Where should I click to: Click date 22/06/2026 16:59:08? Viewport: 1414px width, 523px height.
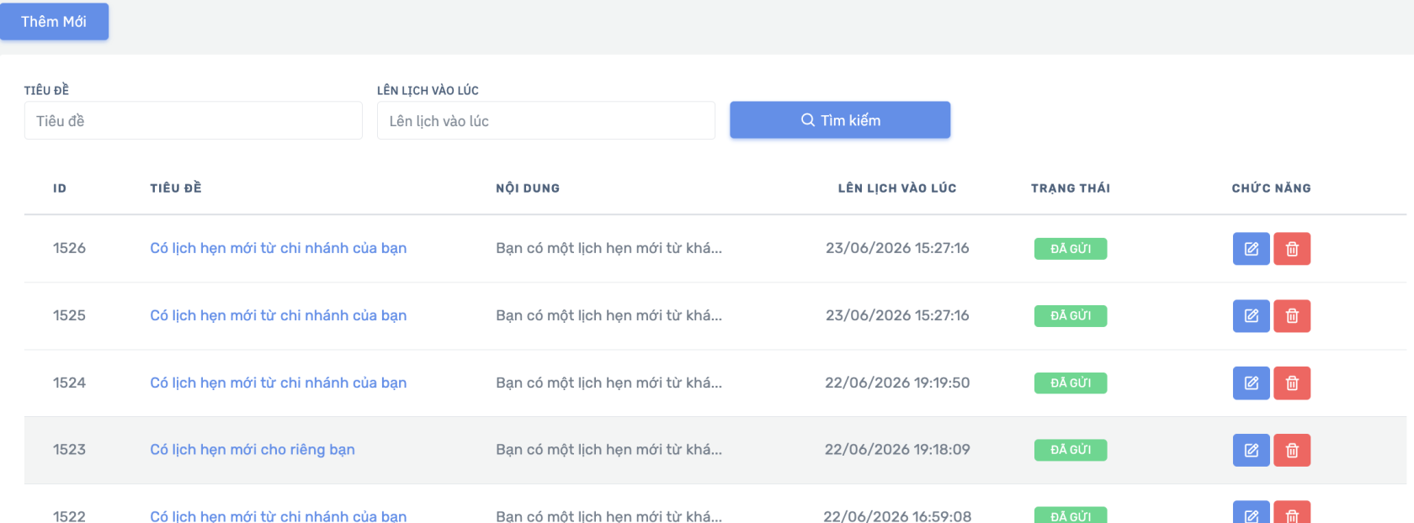click(897, 515)
